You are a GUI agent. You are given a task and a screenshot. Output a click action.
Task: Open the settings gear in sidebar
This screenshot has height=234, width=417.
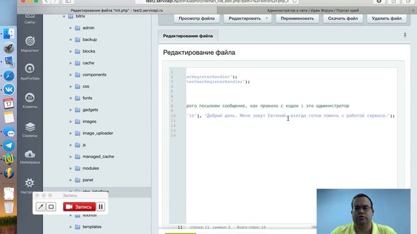pos(29,183)
